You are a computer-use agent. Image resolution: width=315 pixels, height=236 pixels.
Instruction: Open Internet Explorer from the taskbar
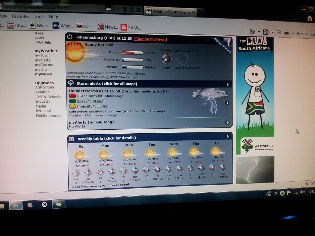16,205
